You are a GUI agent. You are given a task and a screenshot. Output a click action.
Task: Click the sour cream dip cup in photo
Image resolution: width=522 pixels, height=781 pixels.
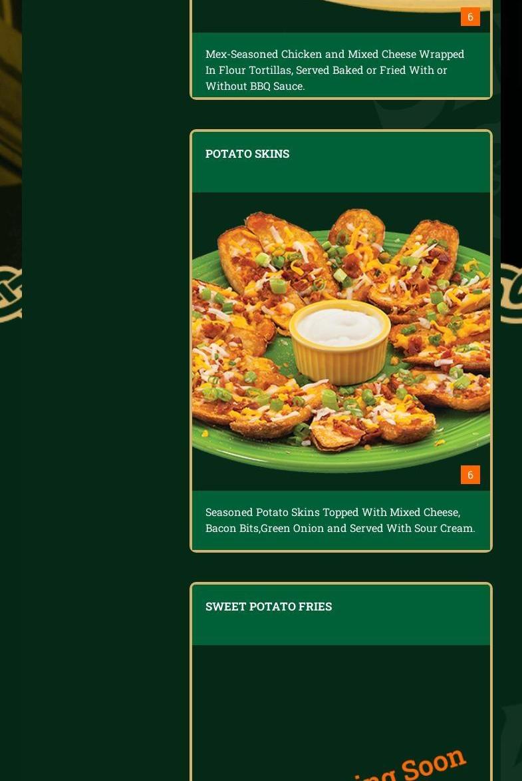(340, 342)
